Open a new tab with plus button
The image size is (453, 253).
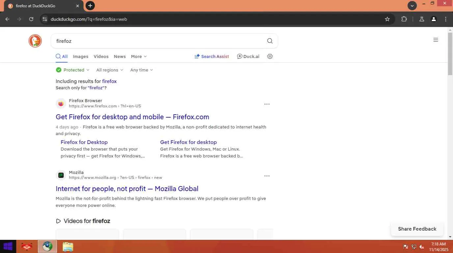pos(90,6)
